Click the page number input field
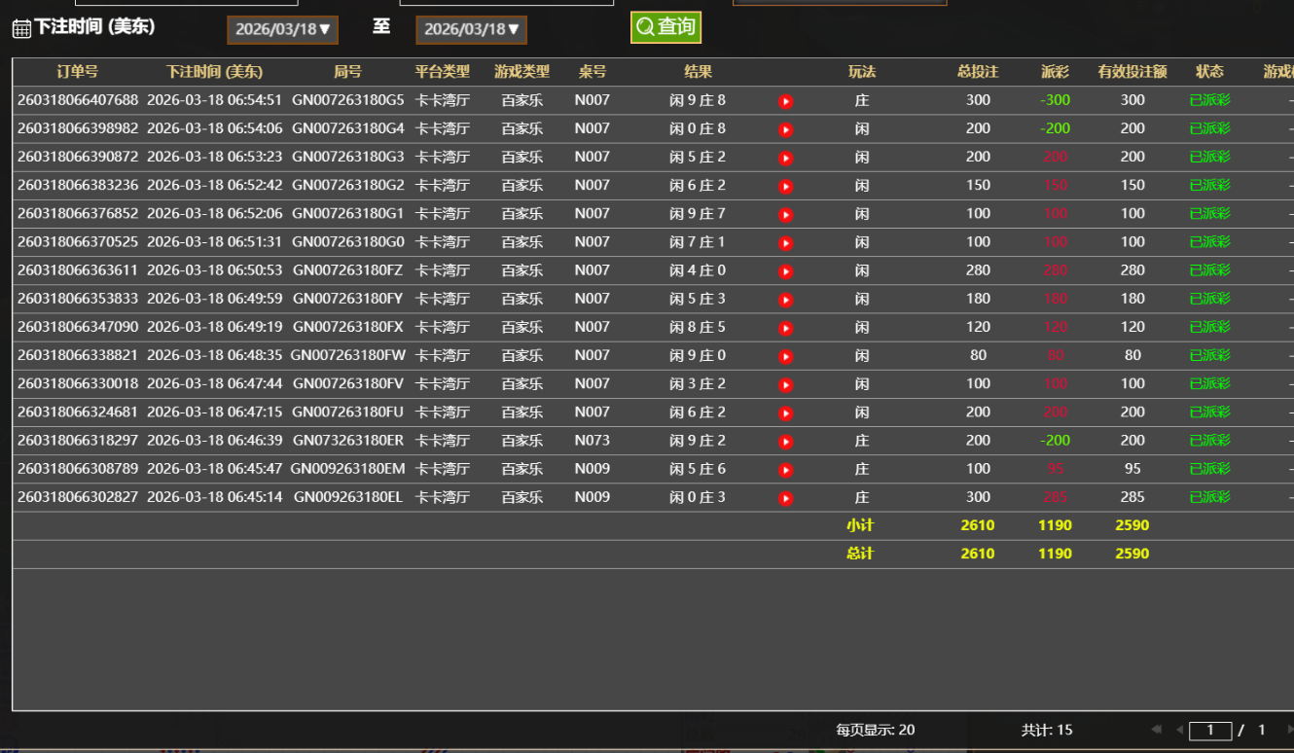This screenshot has width=1294, height=753. [1210, 730]
